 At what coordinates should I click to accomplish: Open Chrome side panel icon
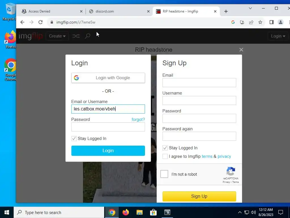271,22
